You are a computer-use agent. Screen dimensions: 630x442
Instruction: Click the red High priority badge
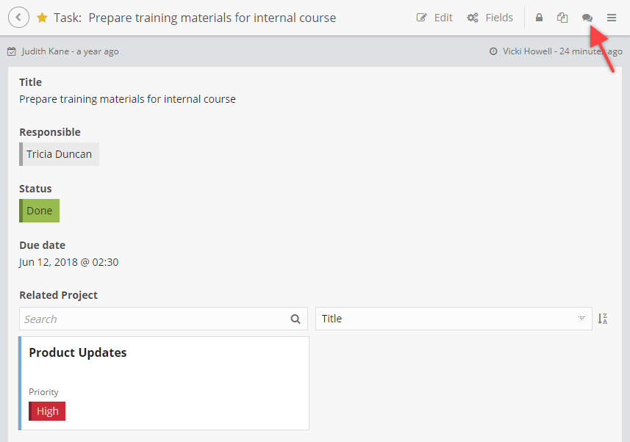(47, 411)
